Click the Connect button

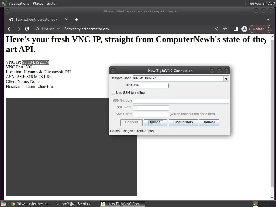point(132,123)
